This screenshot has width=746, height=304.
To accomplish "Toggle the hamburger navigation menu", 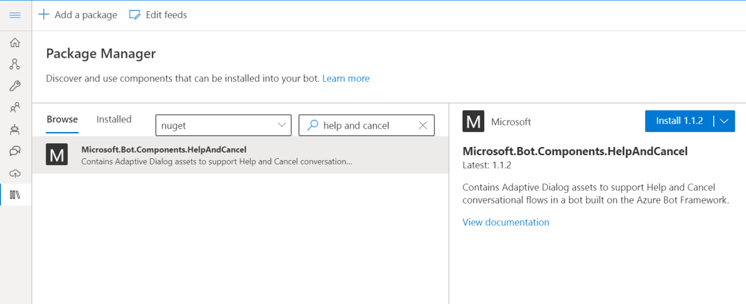I will (16, 15).
